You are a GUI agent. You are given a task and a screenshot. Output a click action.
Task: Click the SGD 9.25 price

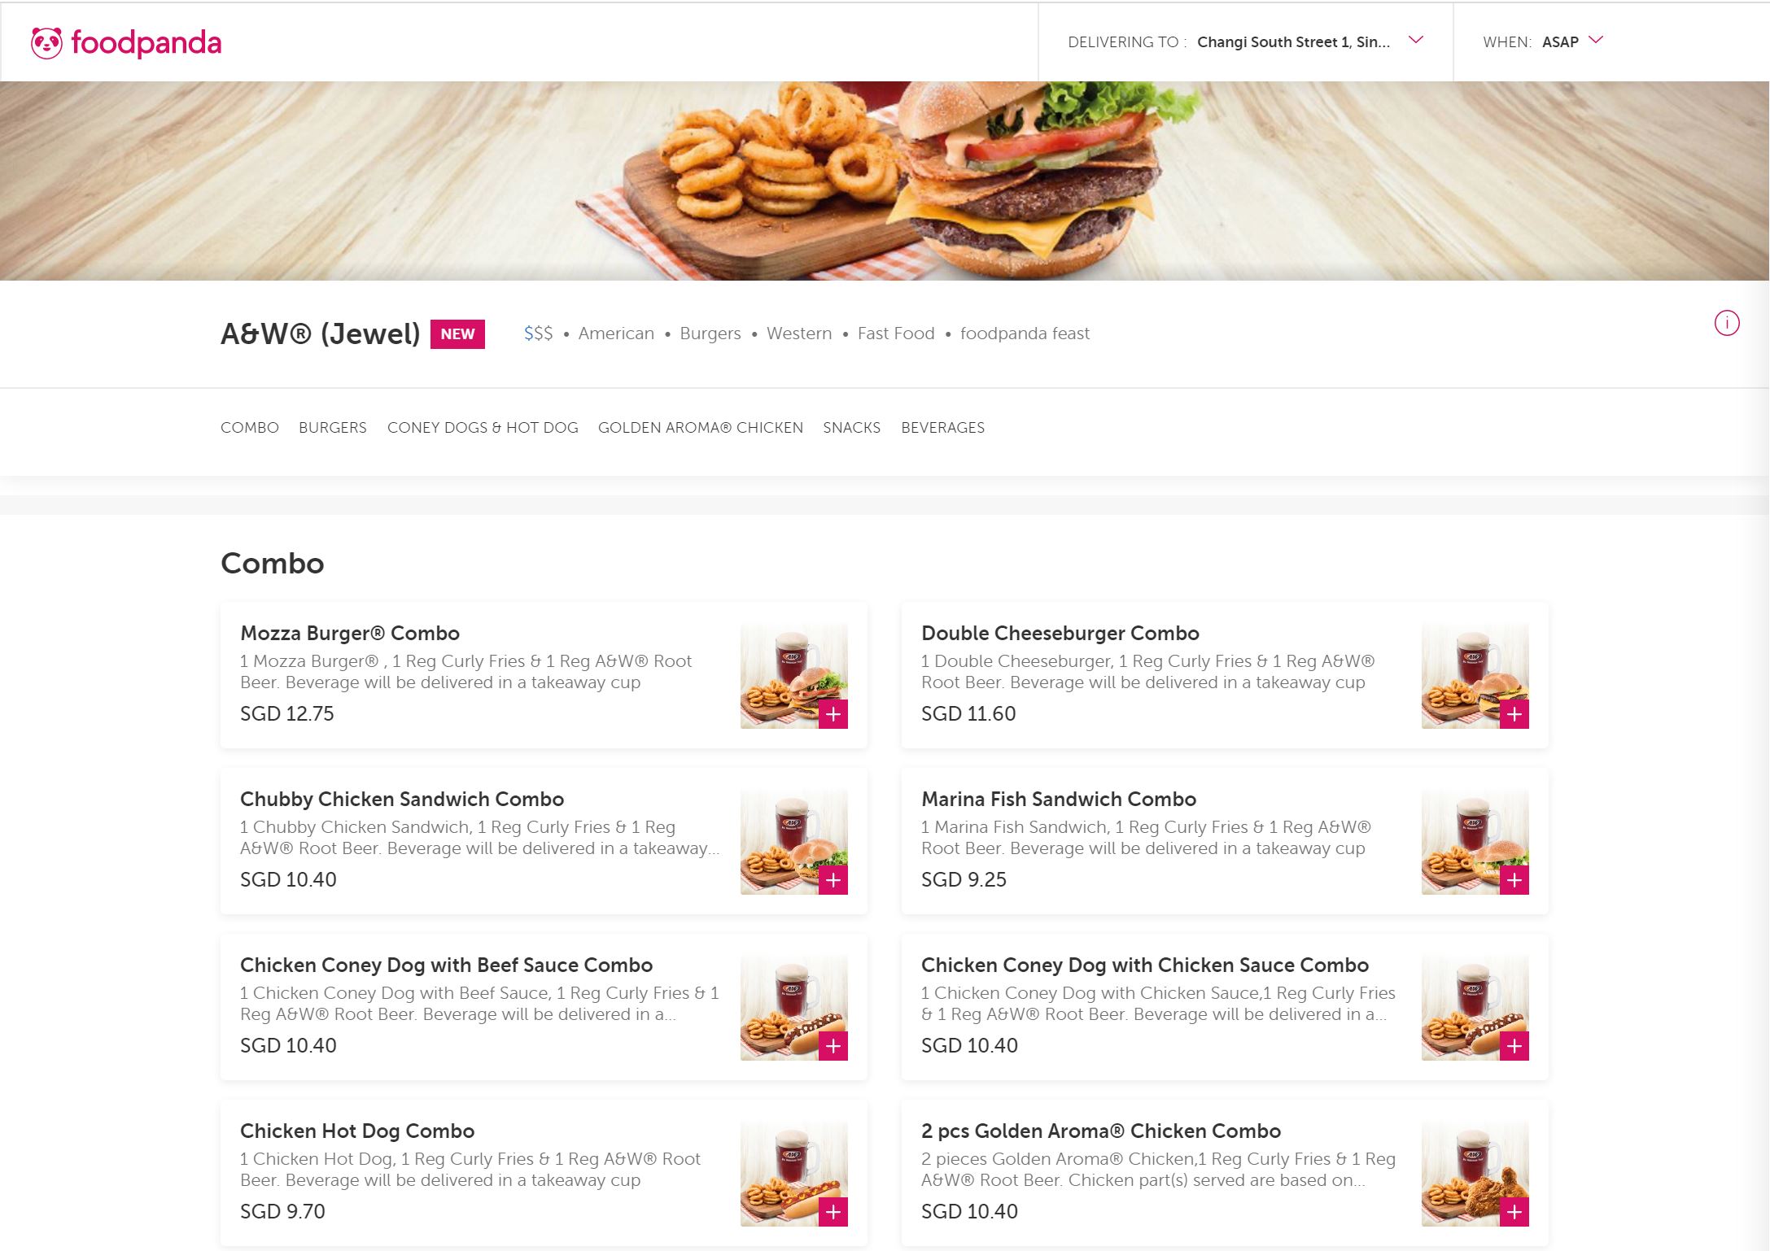[964, 880]
